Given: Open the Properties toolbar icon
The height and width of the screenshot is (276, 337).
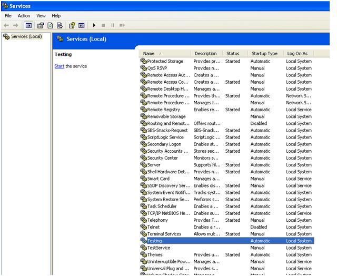Looking at the screenshot, I should coord(41,25).
